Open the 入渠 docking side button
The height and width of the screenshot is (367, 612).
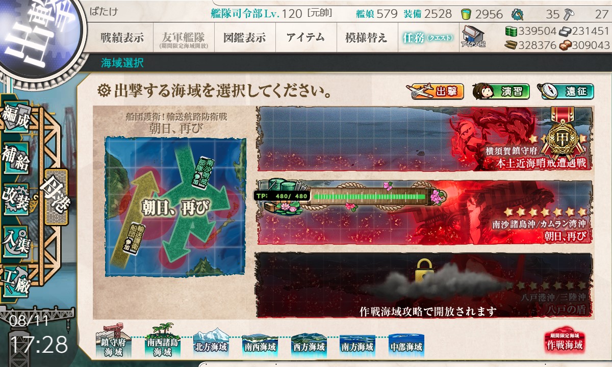tap(15, 238)
